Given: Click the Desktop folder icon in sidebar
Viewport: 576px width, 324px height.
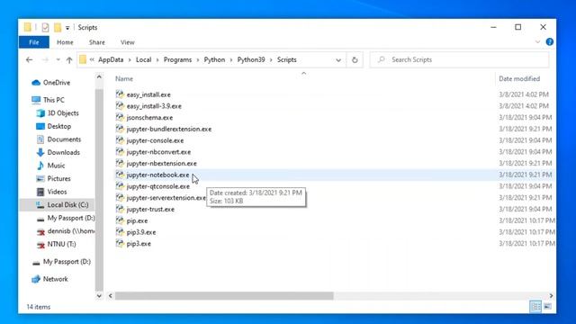Looking at the screenshot, I should coord(40,126).
